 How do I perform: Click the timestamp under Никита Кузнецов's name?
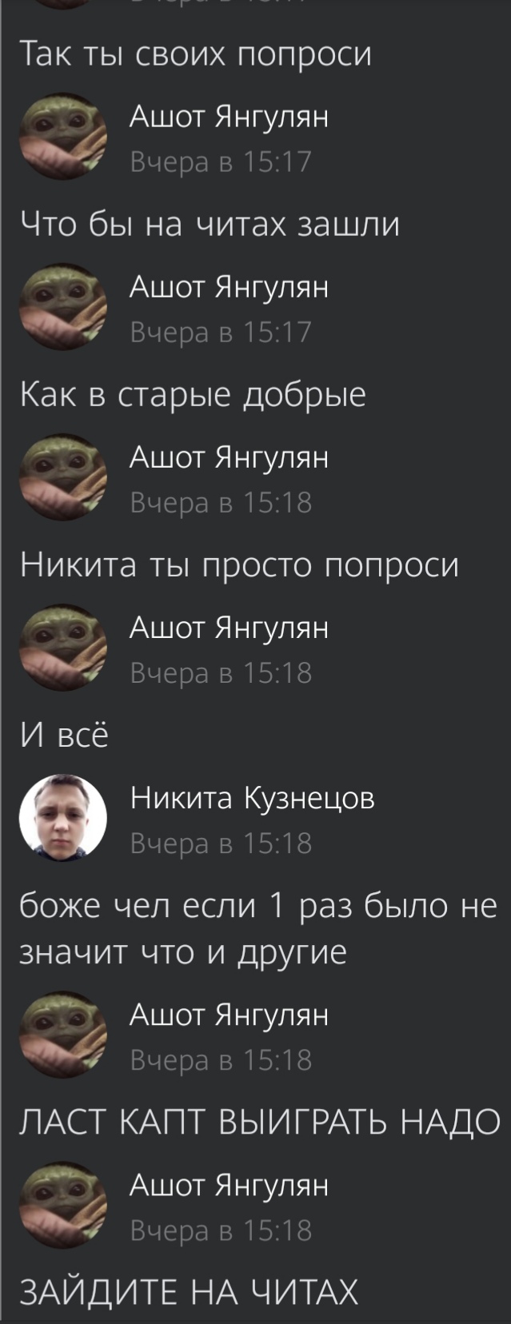pos(222,843)
